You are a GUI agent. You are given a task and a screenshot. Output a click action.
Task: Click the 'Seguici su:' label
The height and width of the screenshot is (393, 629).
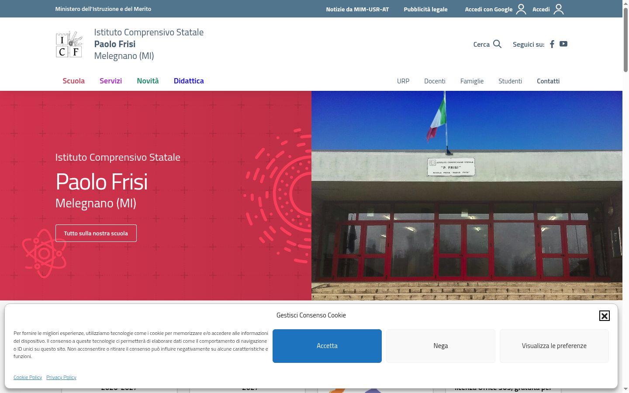(529, 44)
